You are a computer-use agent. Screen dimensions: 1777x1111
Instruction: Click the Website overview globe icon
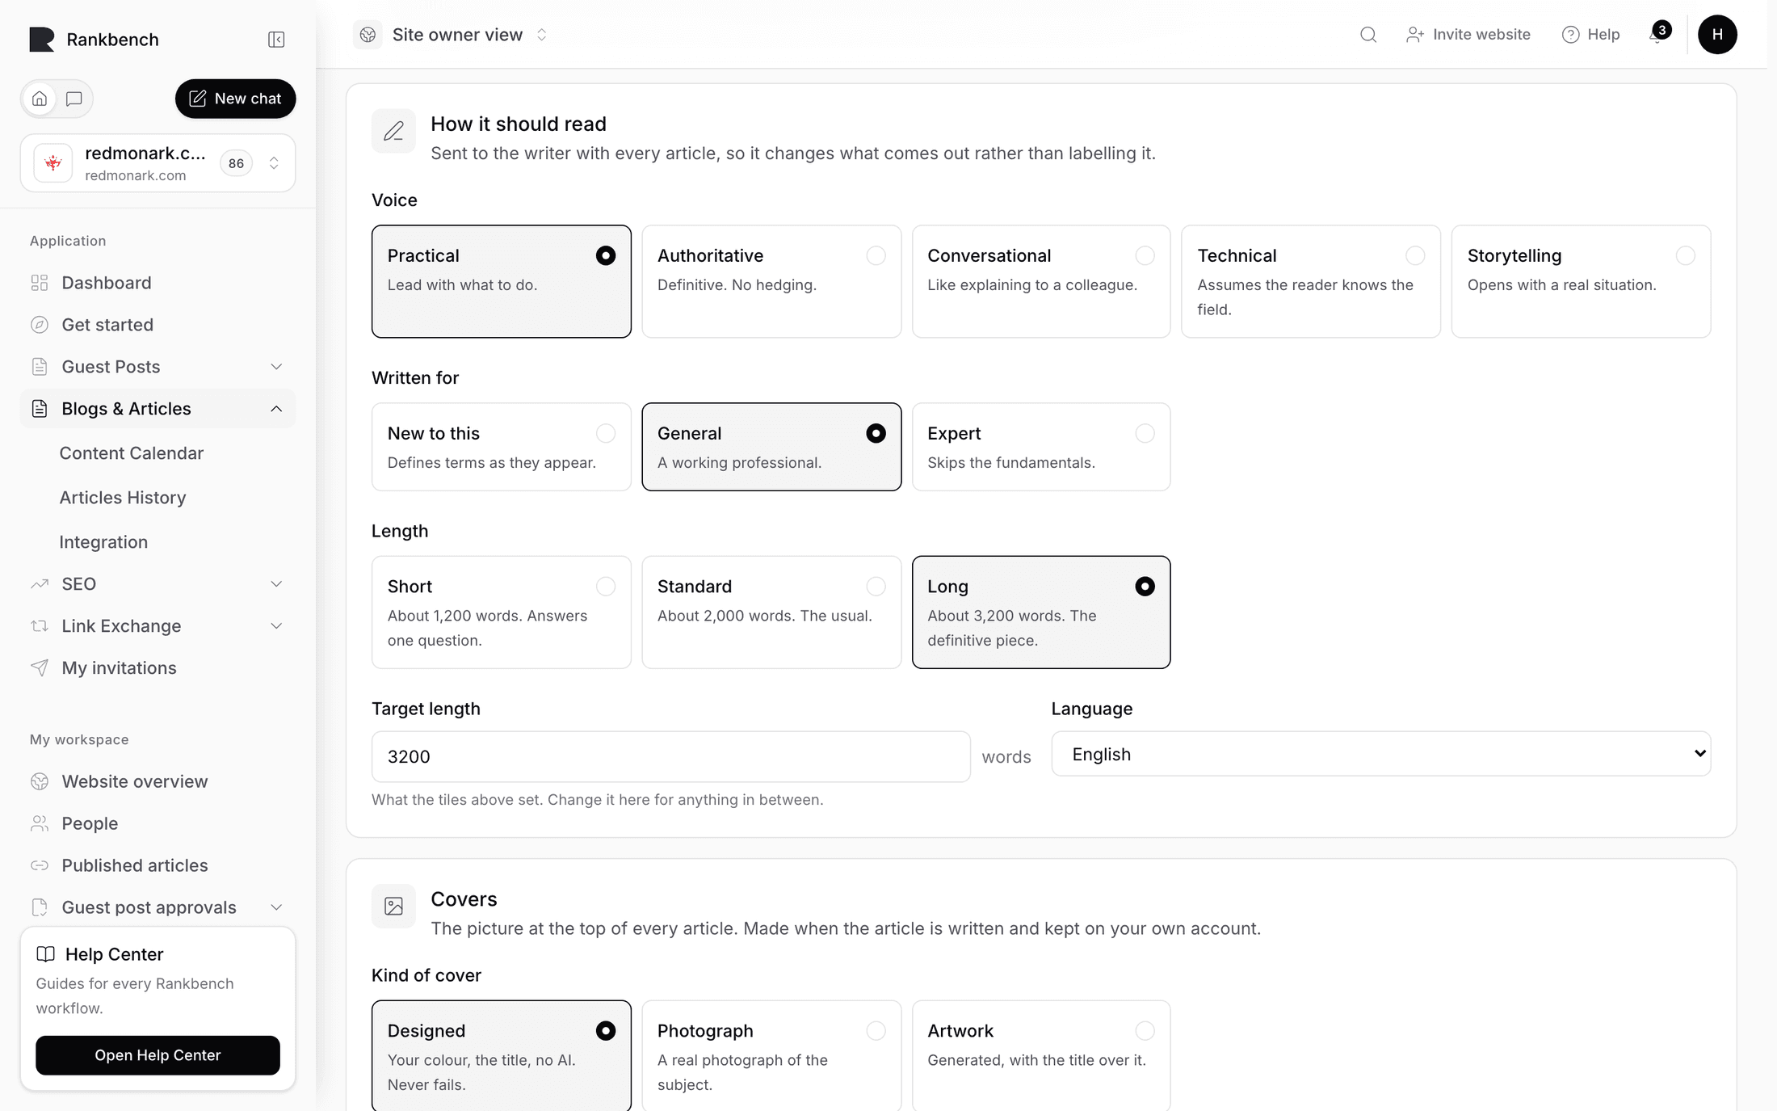(40, 781)
